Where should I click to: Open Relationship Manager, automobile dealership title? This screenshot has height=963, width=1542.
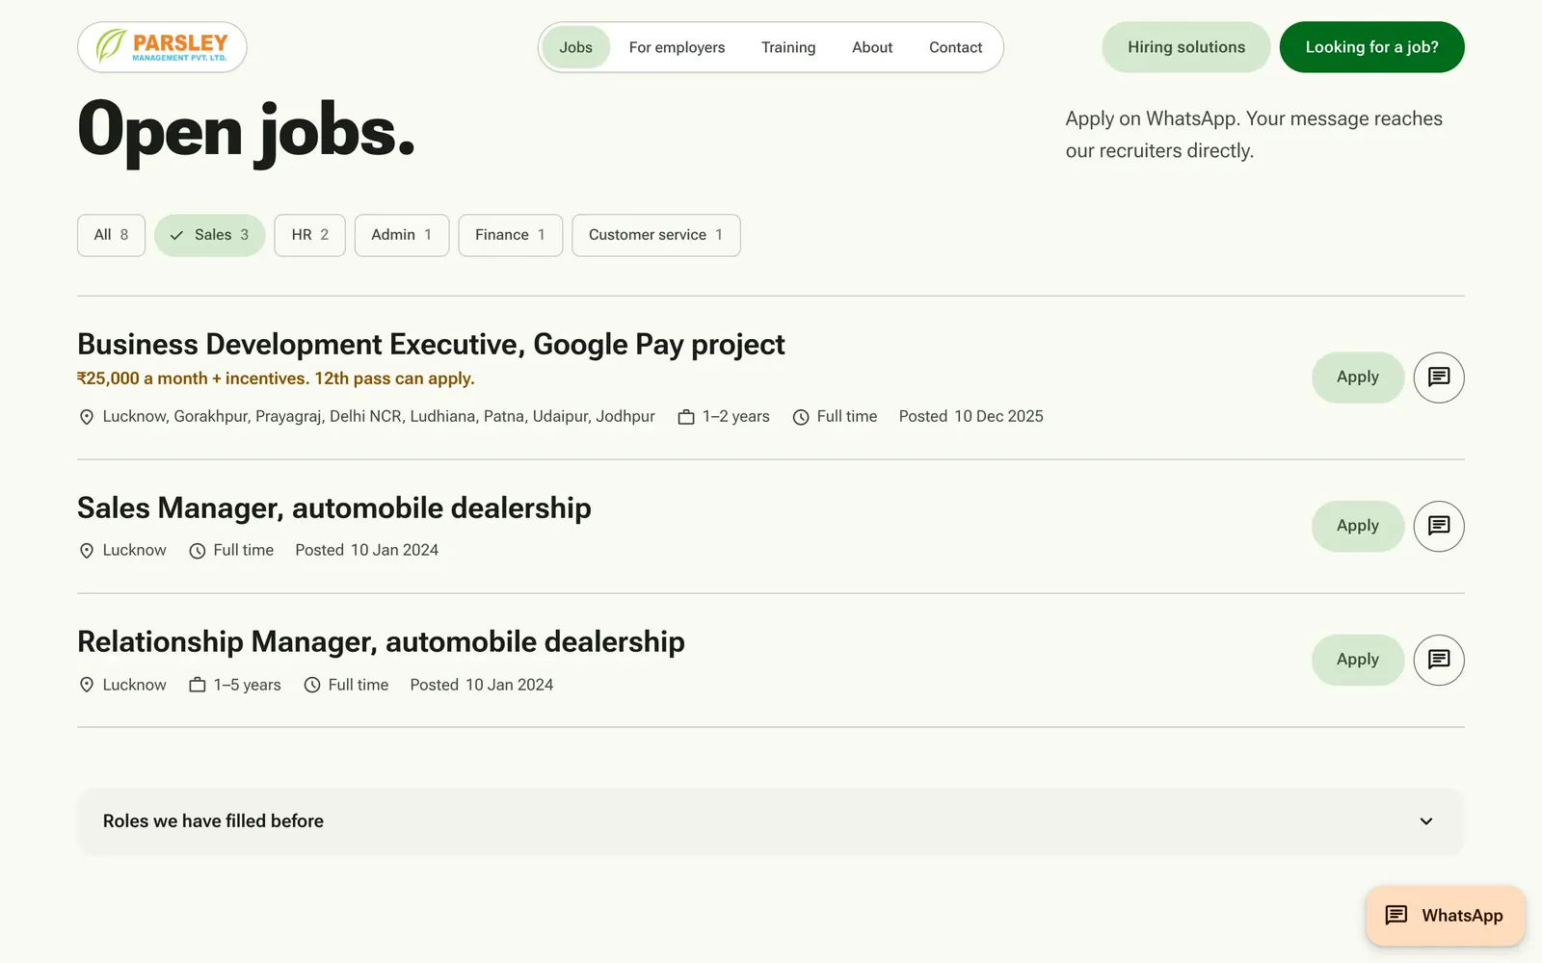pyautogui.click(x=381, y=642)
